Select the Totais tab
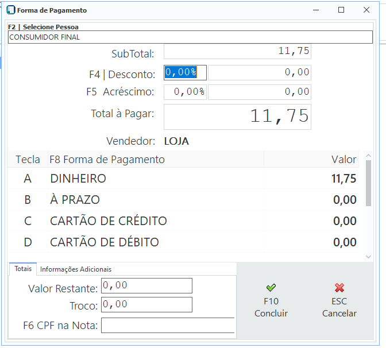The image size is (386, 348). 23,269
